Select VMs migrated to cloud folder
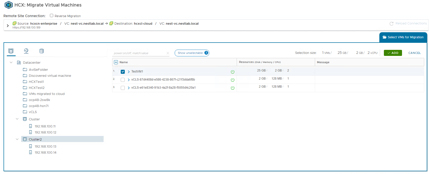The height and width of the screenshot is (174, 430). point(47,94)
